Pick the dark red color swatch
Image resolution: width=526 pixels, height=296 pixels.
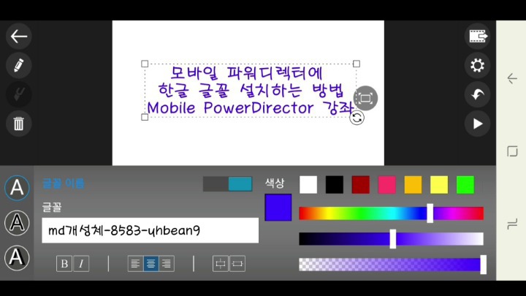pyautogui.click(x=361, y=185)
